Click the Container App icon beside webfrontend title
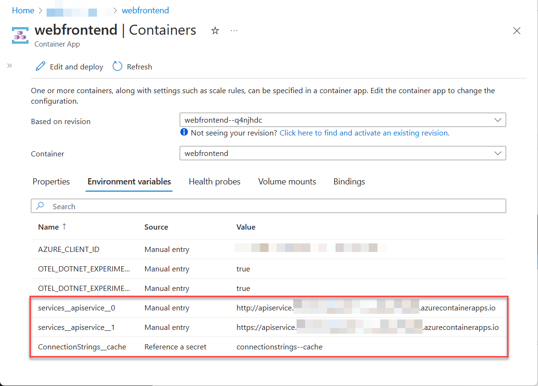Viewport: 538px width, 386px height. (20, 35)
